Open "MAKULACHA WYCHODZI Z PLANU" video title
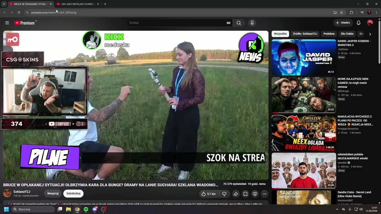Screen dimensions: 381x214 click(x=355, y=121)
